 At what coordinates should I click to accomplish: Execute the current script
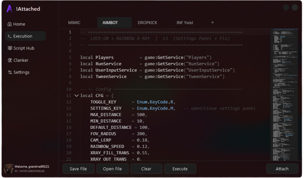coord(180,169)
